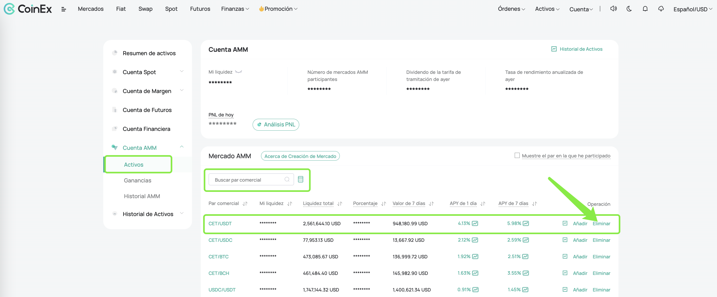
Task: Open the 1-day APY chart icon for CET/USDT
Action: click(475, 223)
